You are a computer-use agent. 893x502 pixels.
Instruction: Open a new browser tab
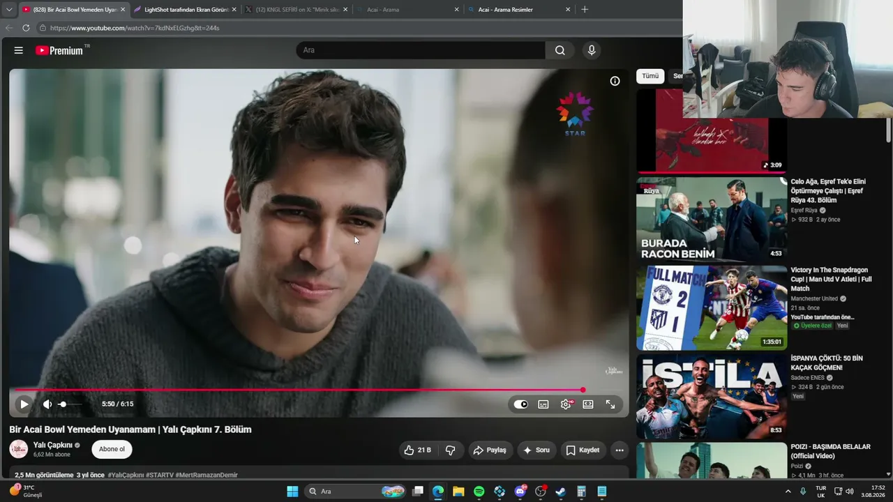(x=585, y=10)
